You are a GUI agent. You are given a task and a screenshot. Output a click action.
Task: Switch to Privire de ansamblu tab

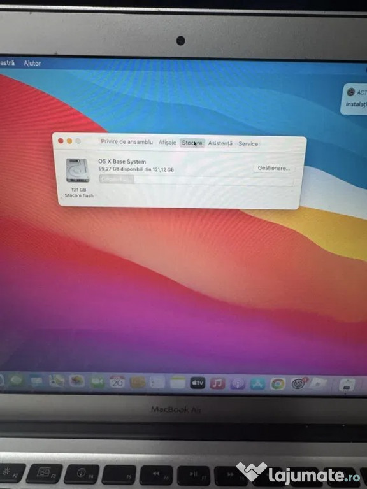coord(127,141)
